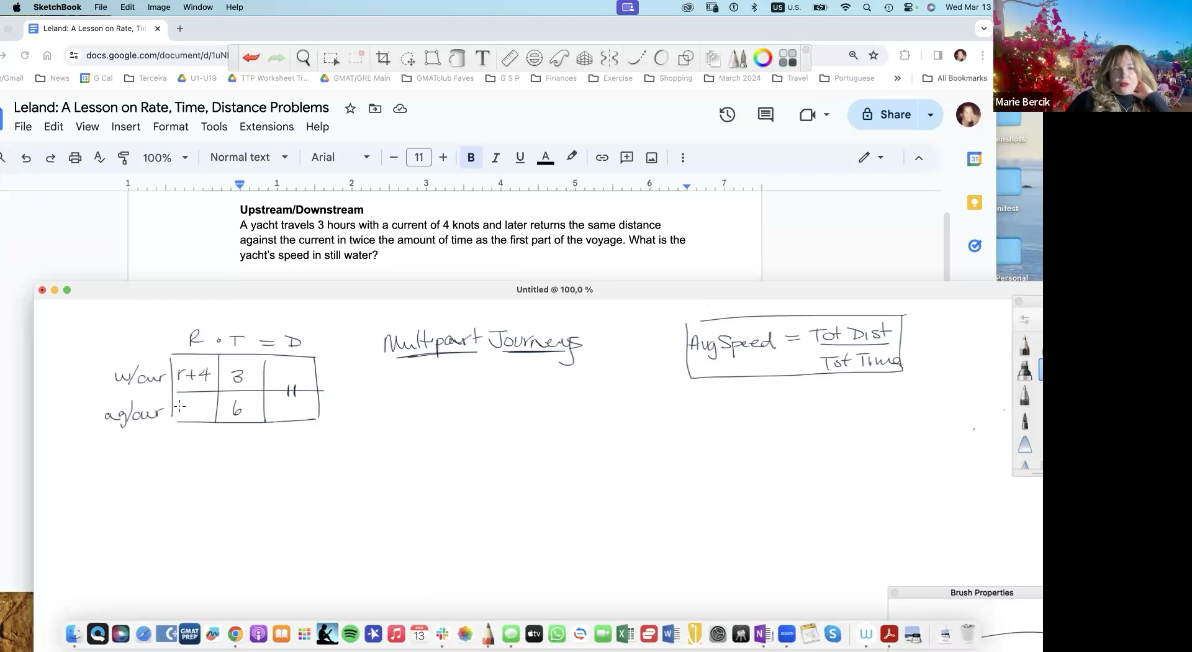The height and width of the screenshot is (652, 1192).
Task: Open the color wheel picker
Action: click(762, 58)
